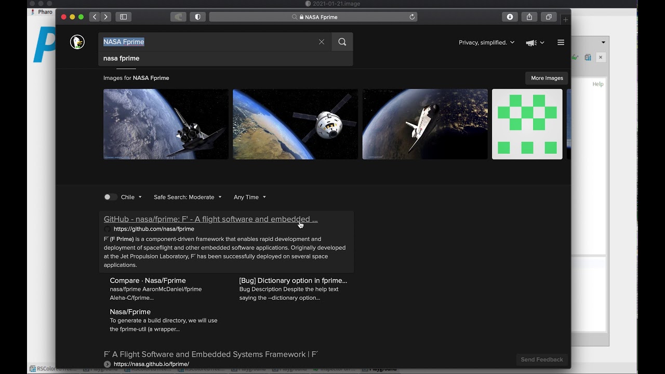Open the Safari privacy shield report
Image resolution: width=665 pixels, height=374 pixels.
(x=197, y=17)
